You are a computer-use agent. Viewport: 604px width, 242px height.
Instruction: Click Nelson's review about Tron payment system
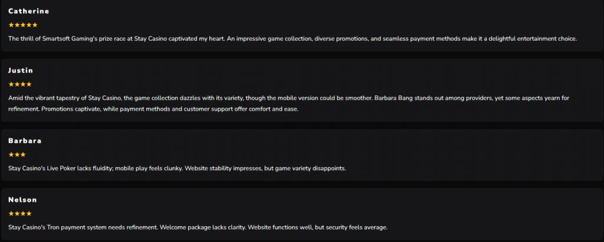point(198,227)
